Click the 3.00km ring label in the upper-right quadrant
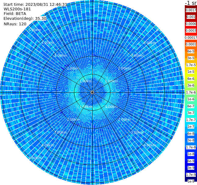This screenshot has height=185, width=197. [x=137, y=55]
